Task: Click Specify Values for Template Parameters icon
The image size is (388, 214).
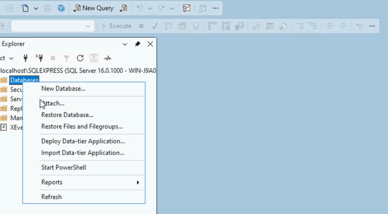Action: click(x=359, y=25)
